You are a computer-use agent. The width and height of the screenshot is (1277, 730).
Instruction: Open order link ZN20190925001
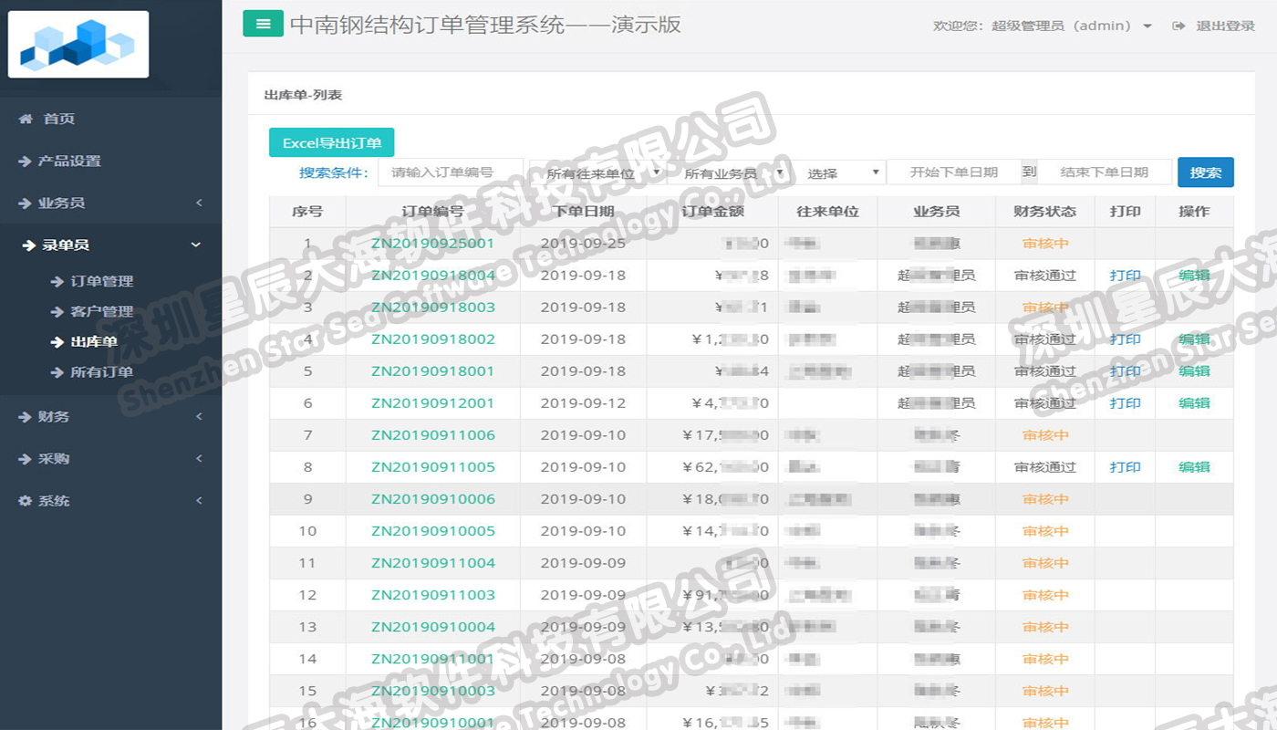click(x=432, y=244)
